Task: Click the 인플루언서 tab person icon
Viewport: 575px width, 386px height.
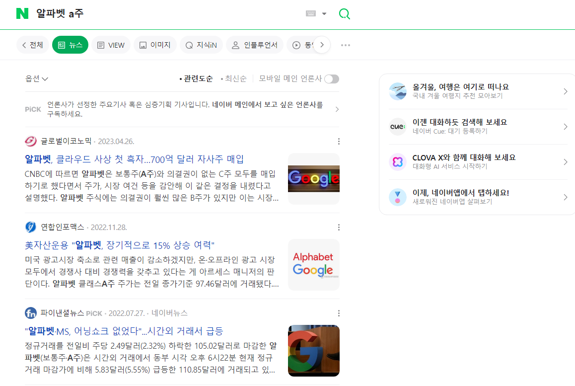Action: pos(236,45)
